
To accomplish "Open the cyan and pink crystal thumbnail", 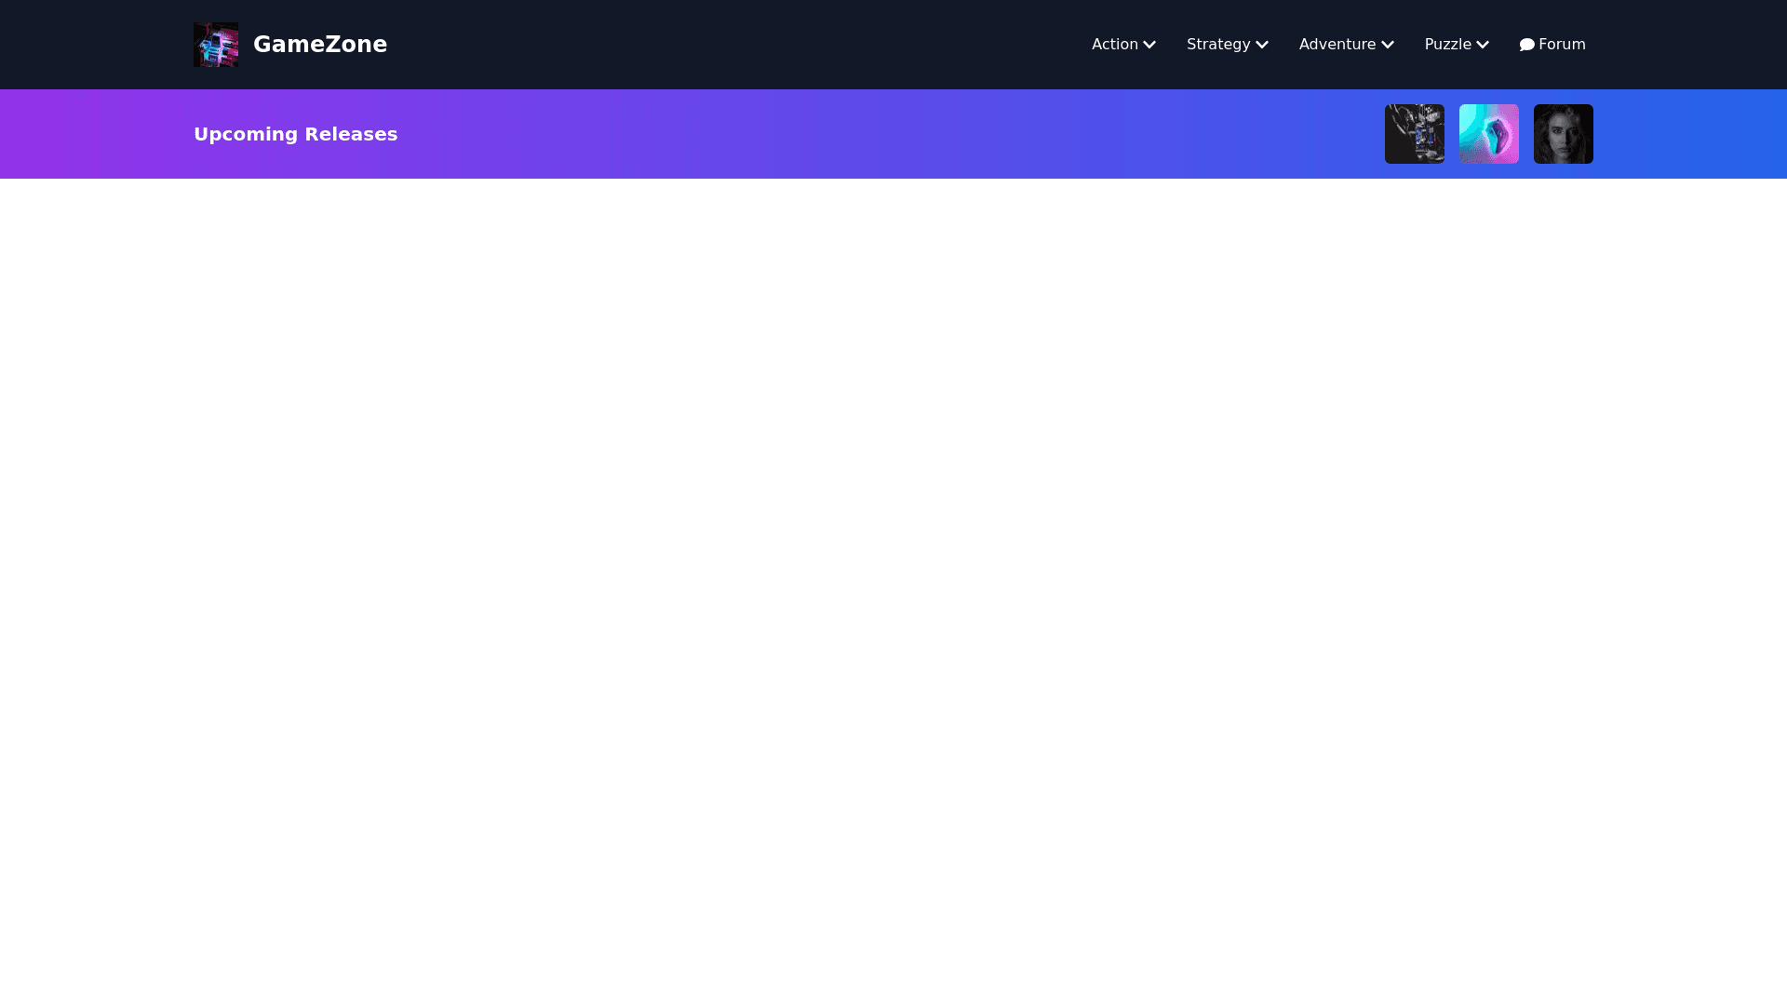I will 1488,134.
